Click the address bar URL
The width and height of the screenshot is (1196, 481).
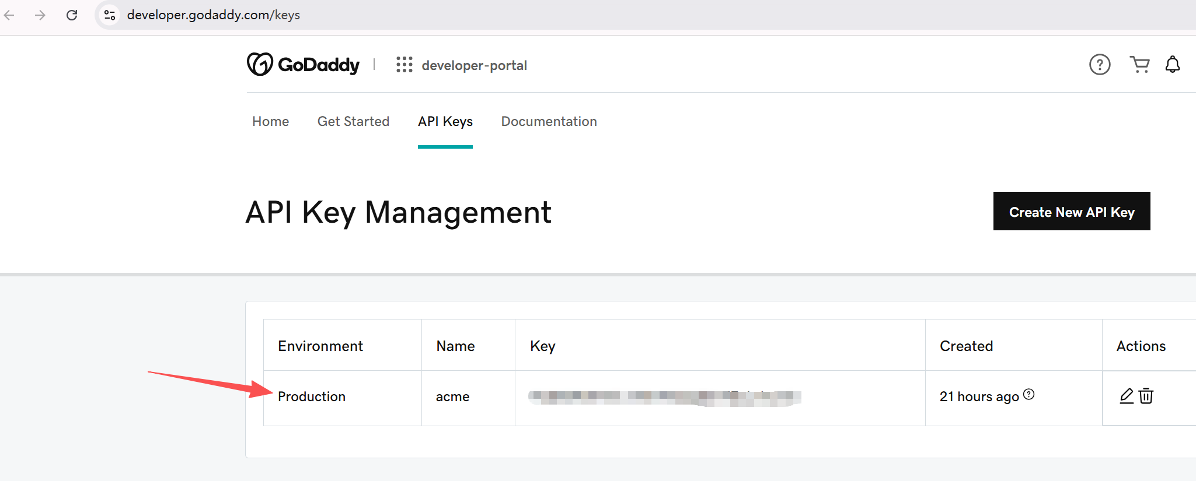click(214, 15)
